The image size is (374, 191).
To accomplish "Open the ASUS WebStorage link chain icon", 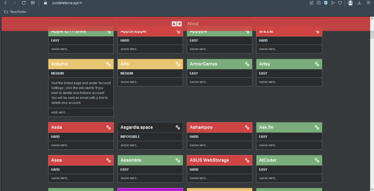I will click(x=247, y=160).
